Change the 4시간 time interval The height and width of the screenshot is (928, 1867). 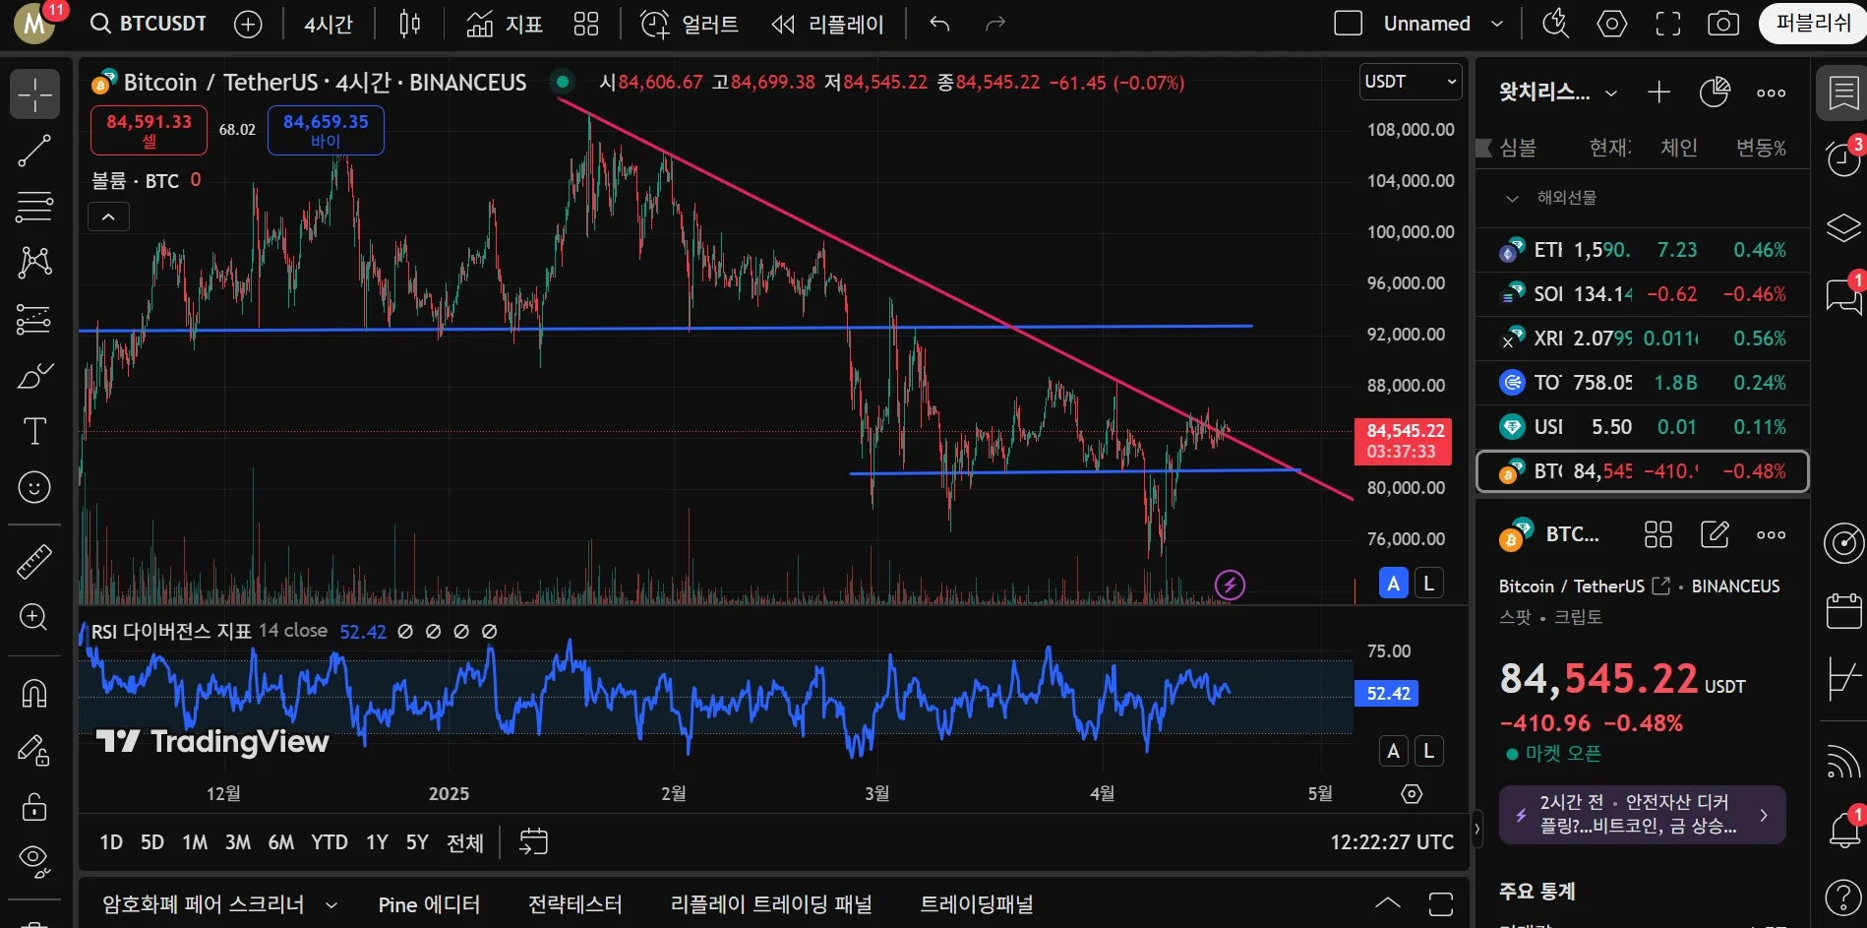[x=328, y=25]
